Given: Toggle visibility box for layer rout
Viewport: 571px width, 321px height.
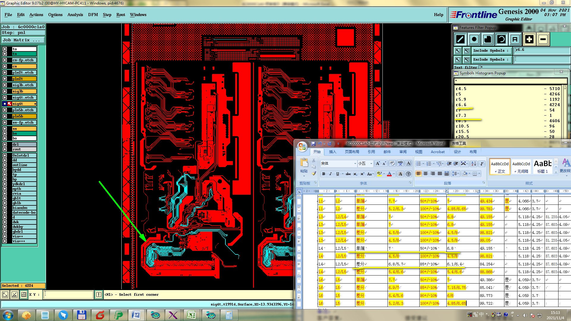Looking at the screenshot, I should 5,149.
